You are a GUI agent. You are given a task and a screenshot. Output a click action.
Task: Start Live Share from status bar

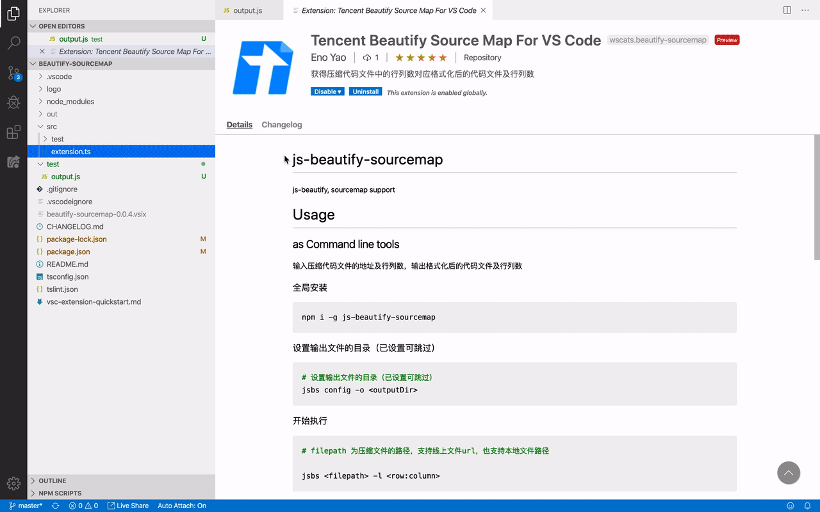[x=128, y=506]
